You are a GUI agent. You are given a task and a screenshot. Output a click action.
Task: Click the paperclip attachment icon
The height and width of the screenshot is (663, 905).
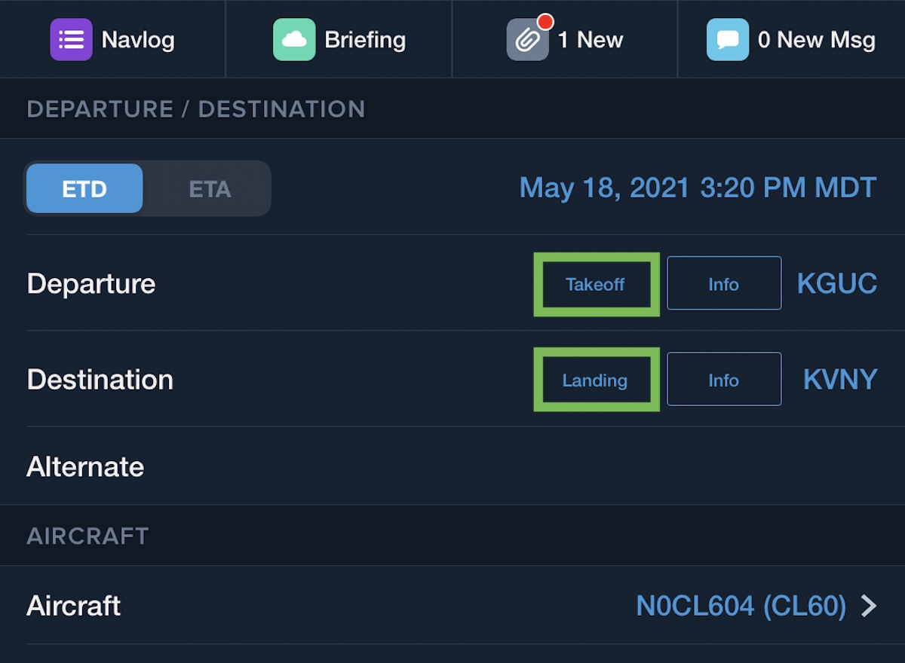[527, 40]
